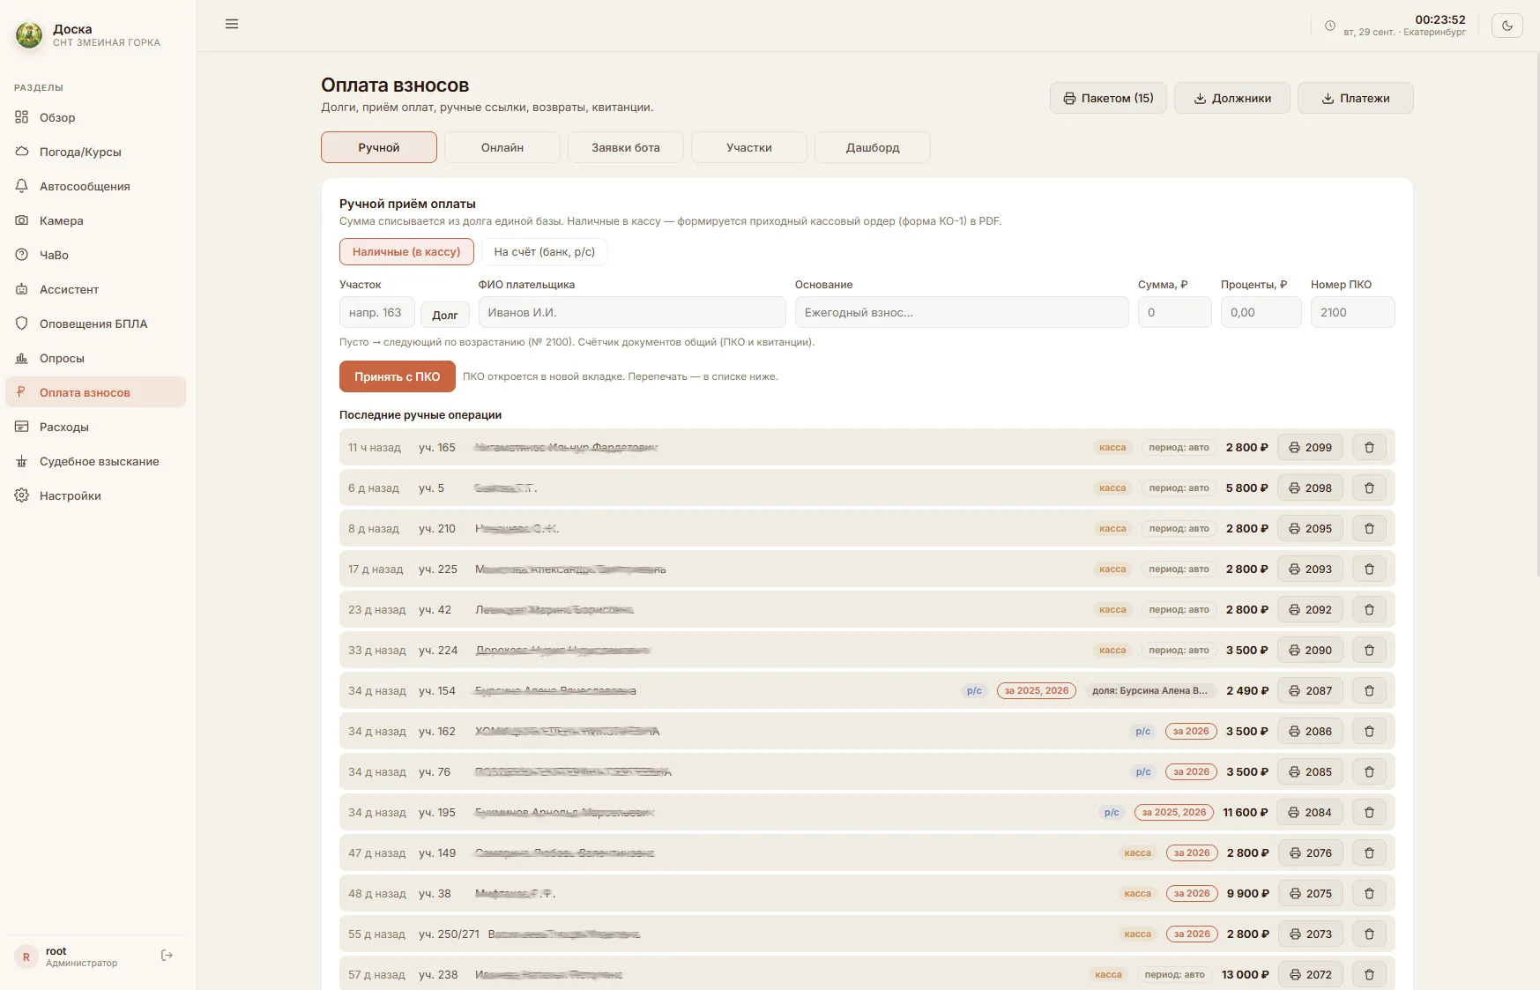Switch to dark mode moon icon
The height and width of the screenshot is (990, 1540).
tap(1507, 26)
